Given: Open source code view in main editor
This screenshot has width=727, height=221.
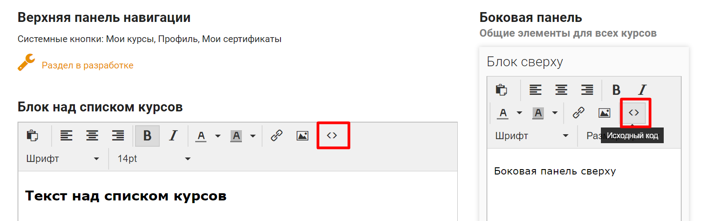Looking at the screenshot, I should (332, 136).
